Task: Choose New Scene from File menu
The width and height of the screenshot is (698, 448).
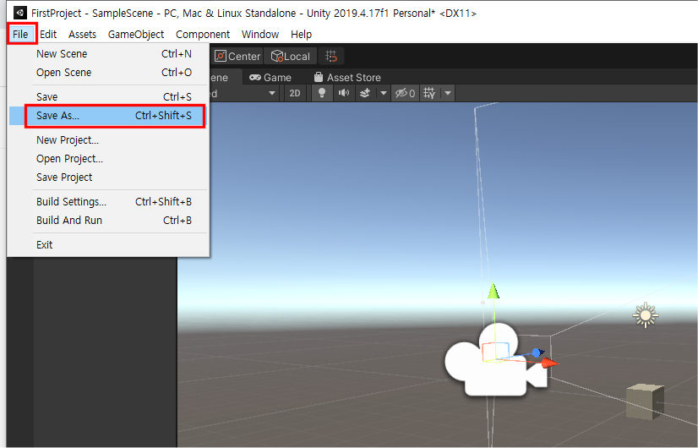Action: [109, 54]
